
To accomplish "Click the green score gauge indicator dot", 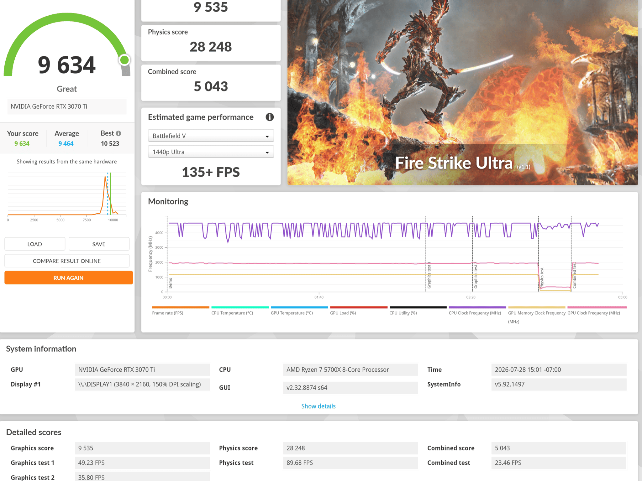I will [124, 60].
